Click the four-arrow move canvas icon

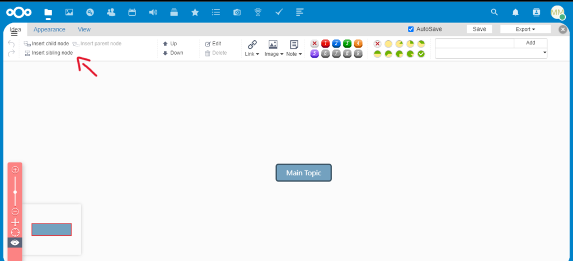point(15,222)
